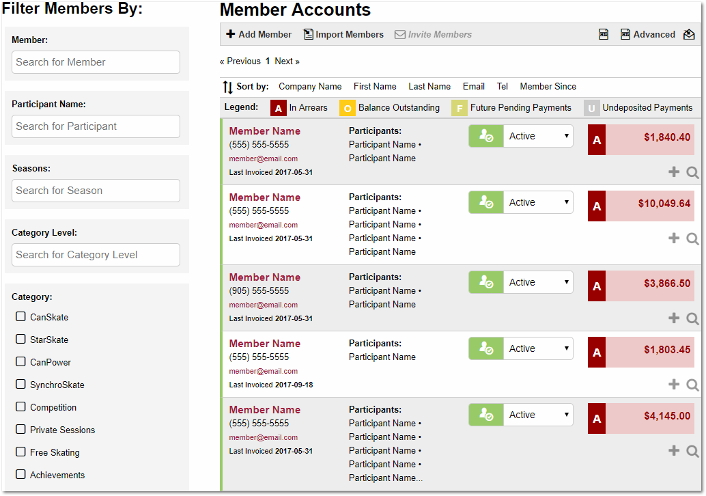The height and width of the screenshot is (496, 706).
Task: Click the red In Arrears legend swatch
Action: [x=279, y=108]
